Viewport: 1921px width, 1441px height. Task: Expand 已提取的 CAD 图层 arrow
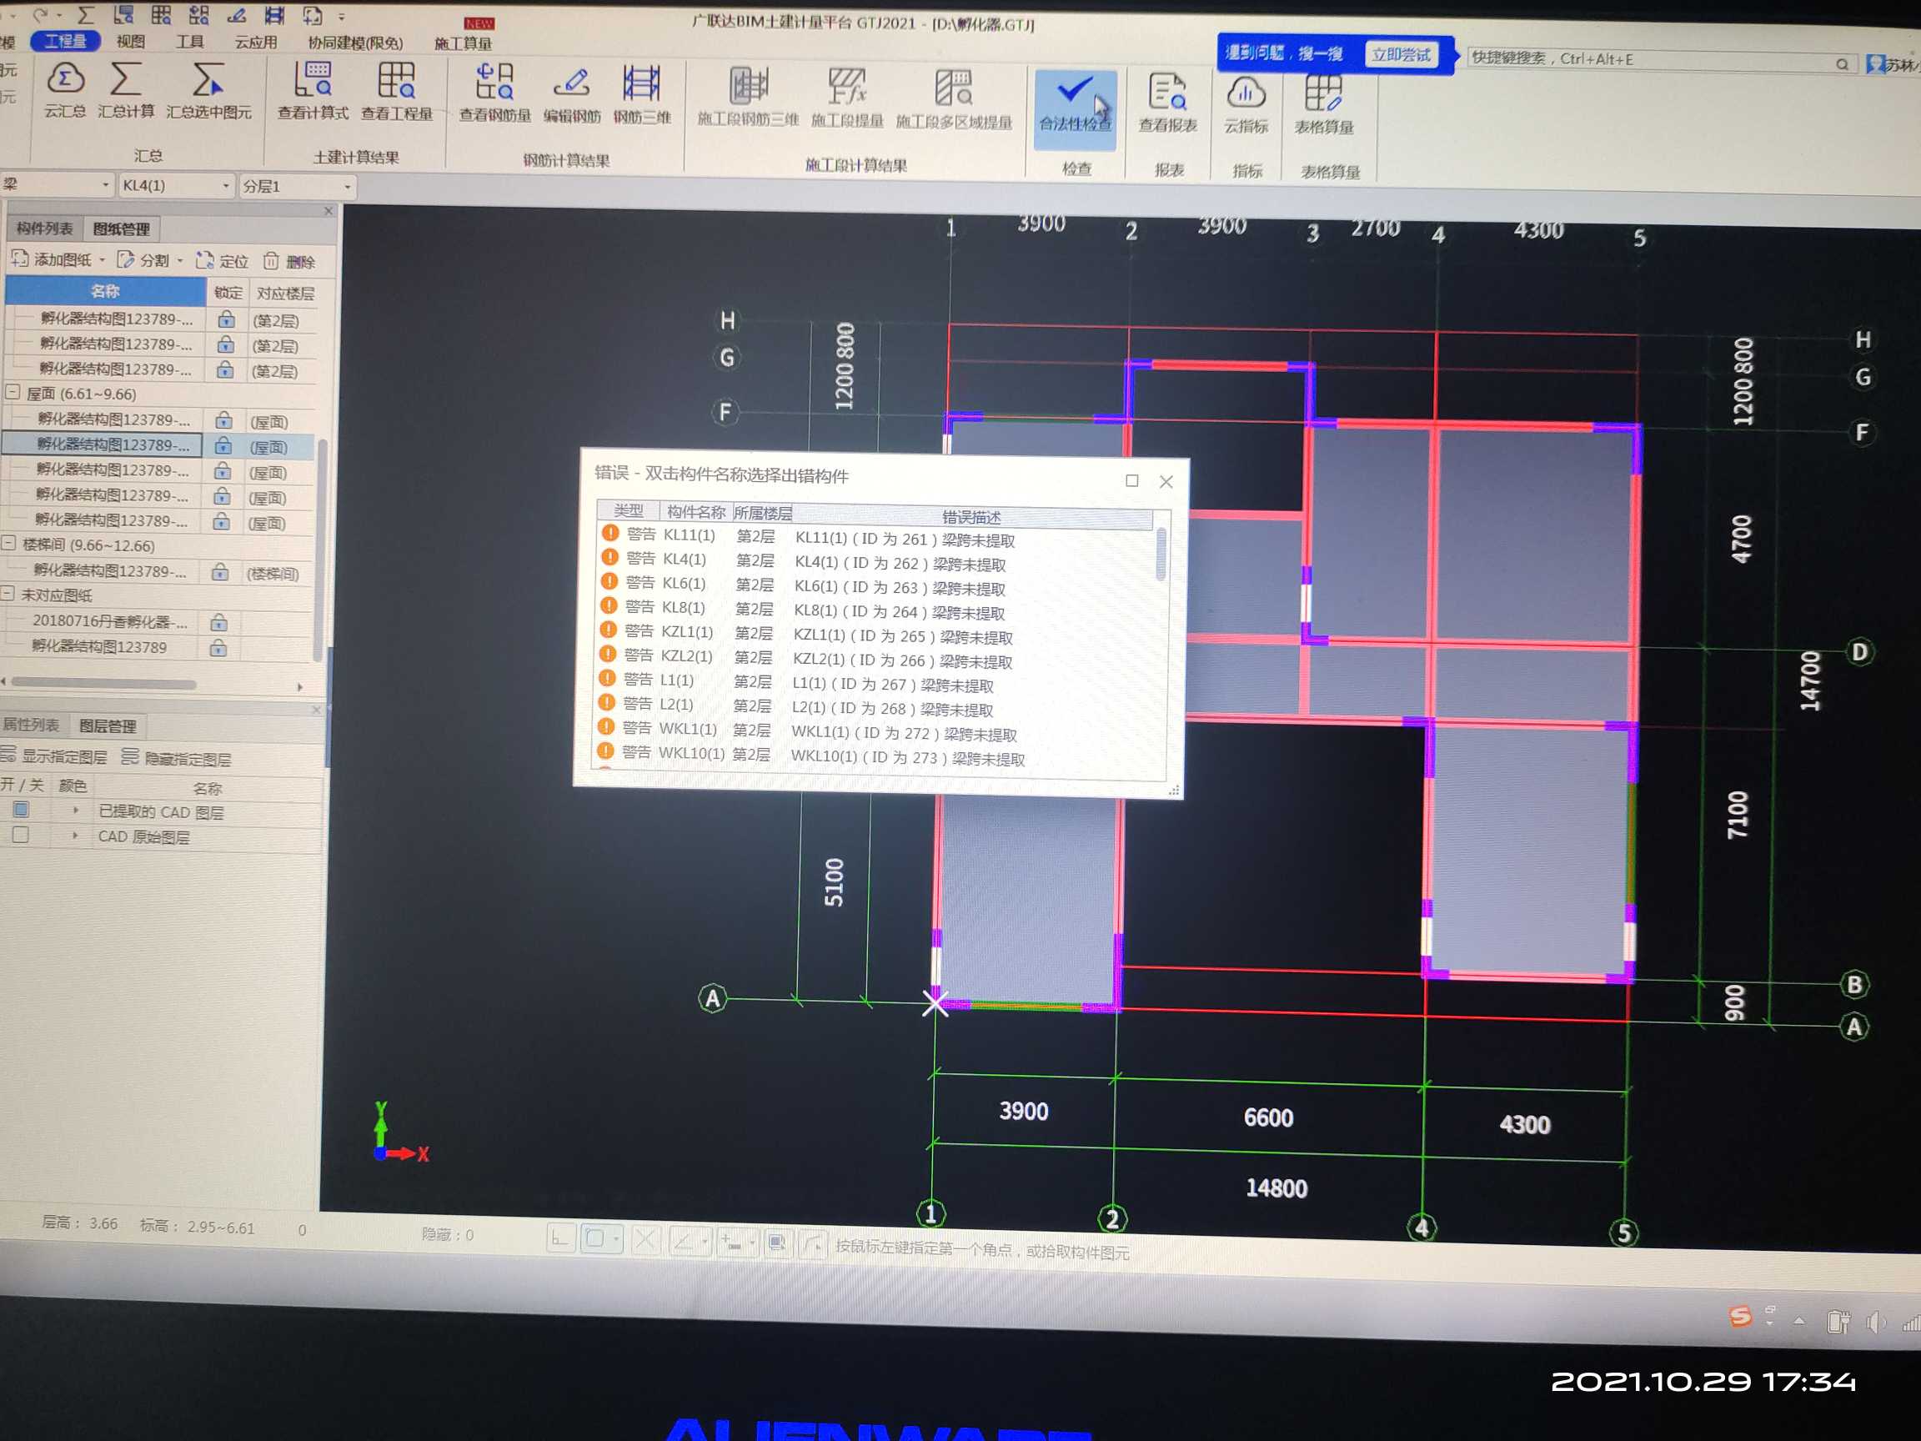(76, 811)
